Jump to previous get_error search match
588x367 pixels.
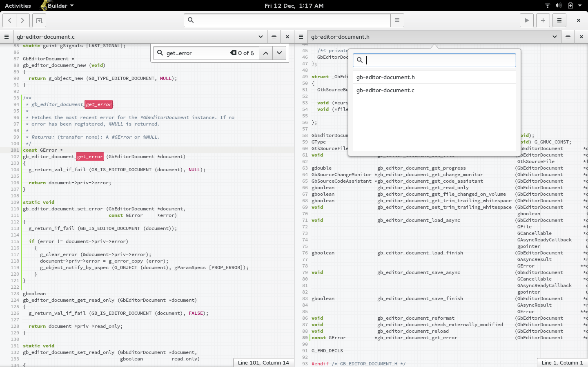pyautogui.click(x=266, y=53)
